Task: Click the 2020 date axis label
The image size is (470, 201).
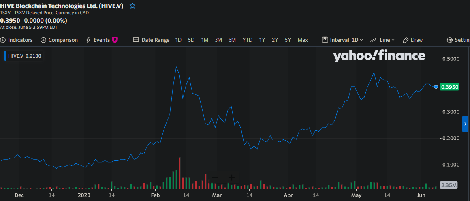Action: 84,195
